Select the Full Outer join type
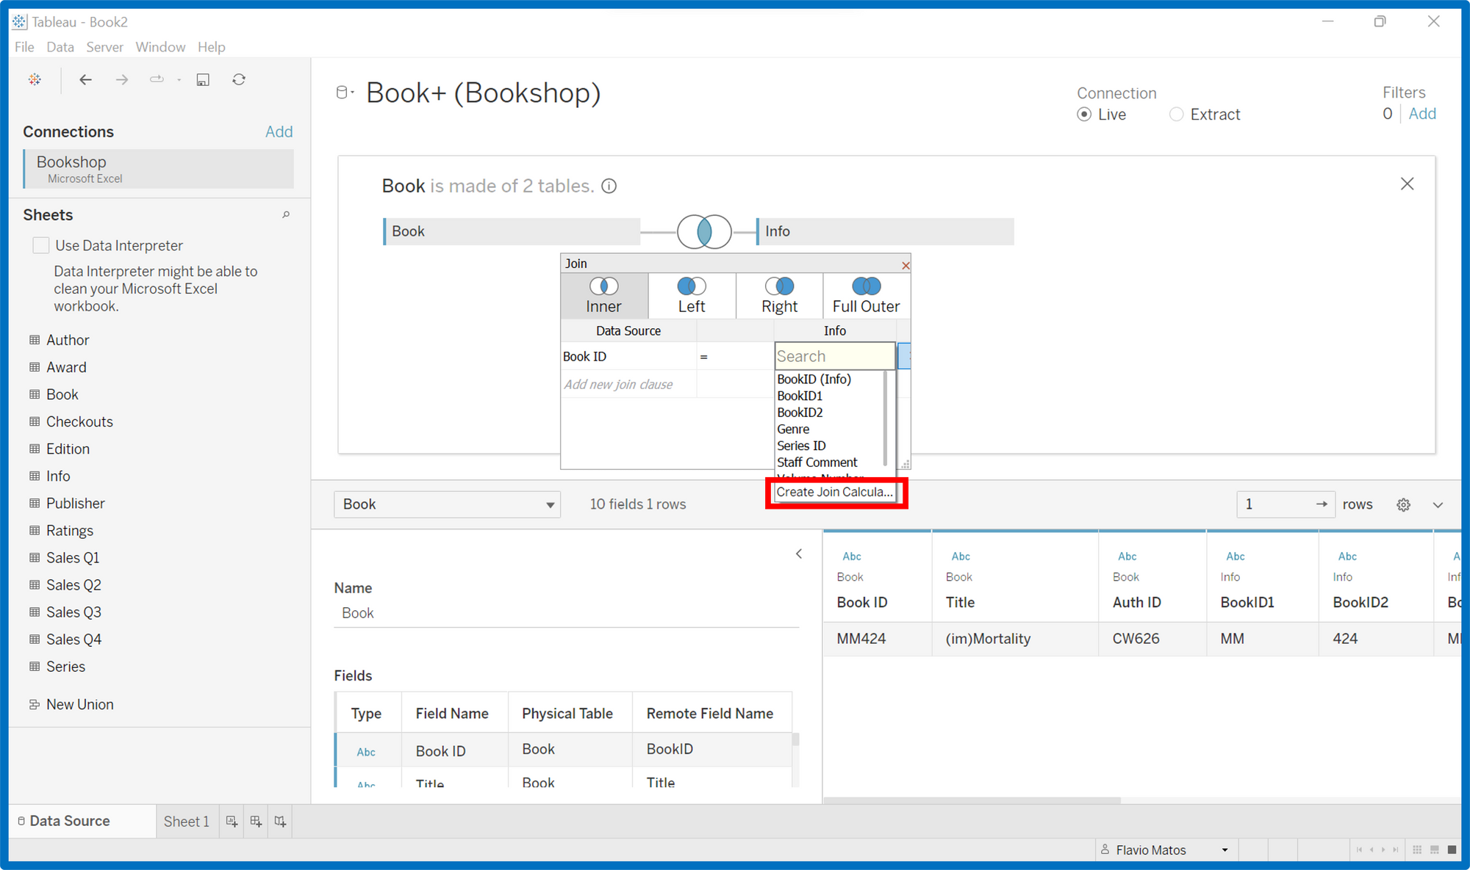Screen dimensions: 1470x870 point(866,295)
